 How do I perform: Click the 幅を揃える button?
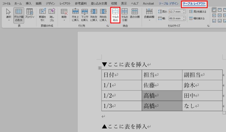pos(198,19)
